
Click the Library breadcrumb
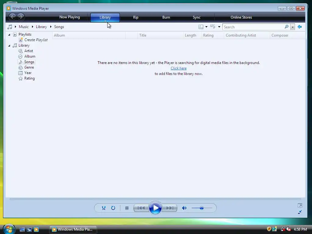41,27
